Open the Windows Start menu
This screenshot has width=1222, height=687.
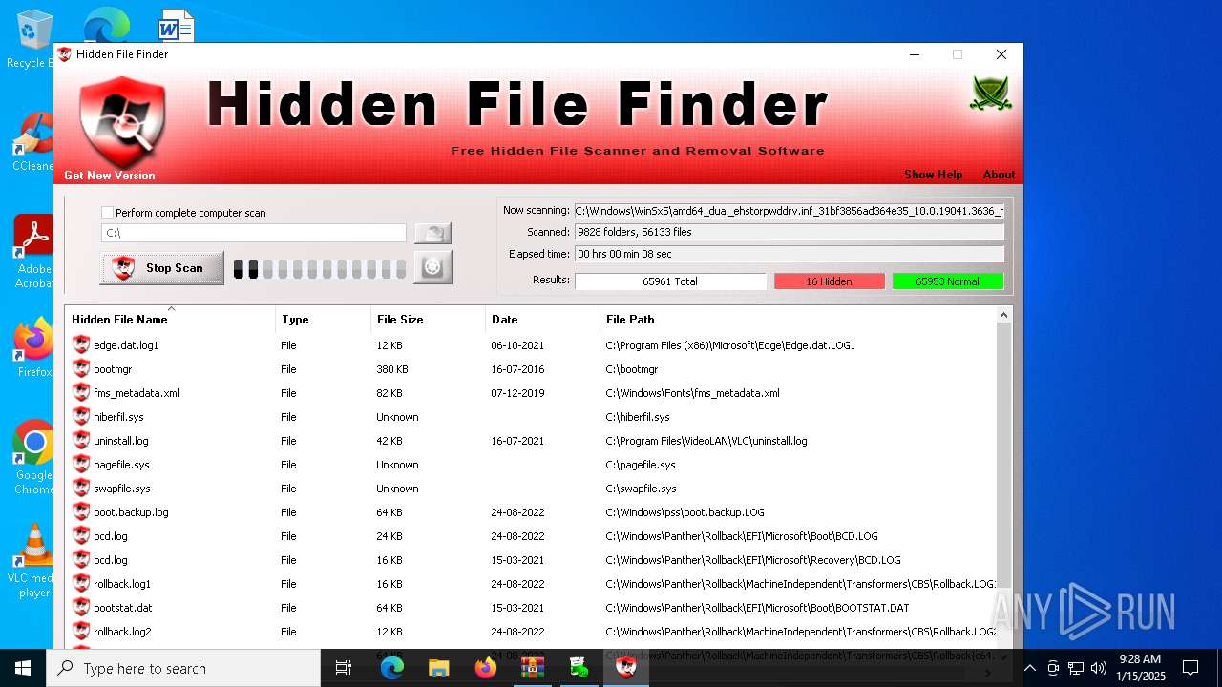click(x=23, y=668)
